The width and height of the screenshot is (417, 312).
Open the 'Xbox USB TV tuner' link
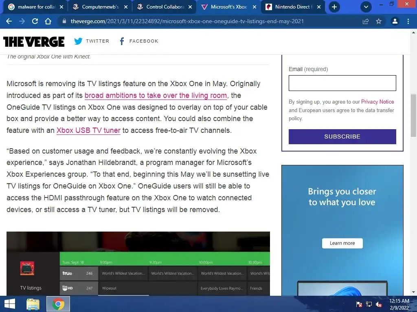(x=88, y=130)
